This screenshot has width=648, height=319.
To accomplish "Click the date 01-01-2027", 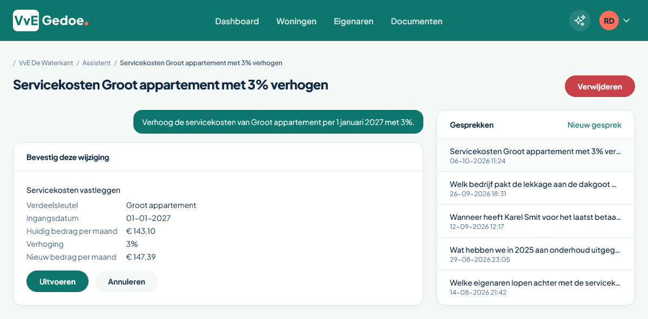I will tap(148, 218).
